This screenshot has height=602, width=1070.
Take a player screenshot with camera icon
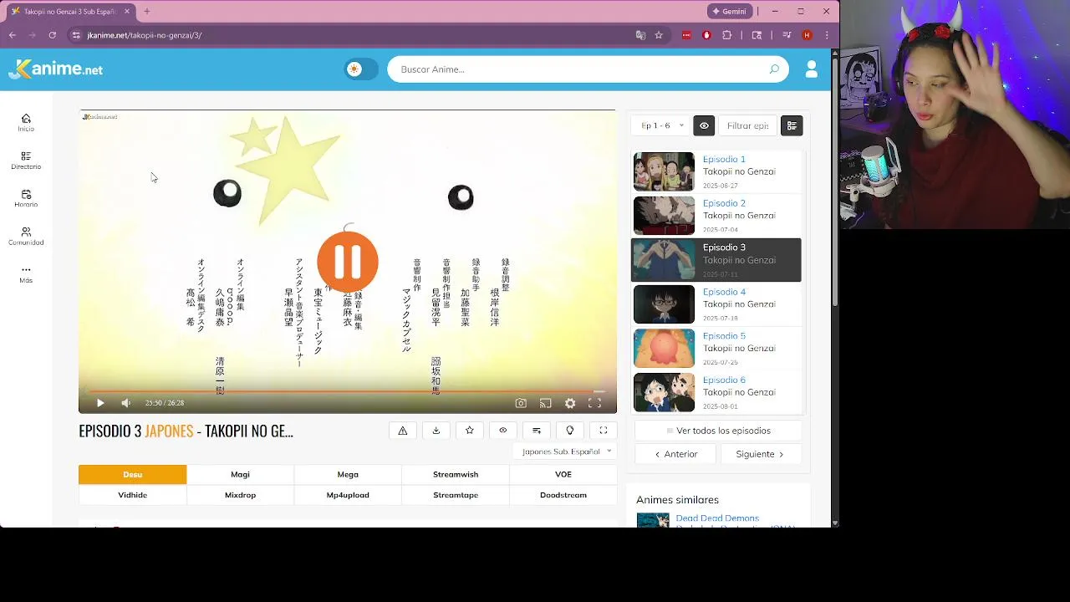[x=521, y=403]
